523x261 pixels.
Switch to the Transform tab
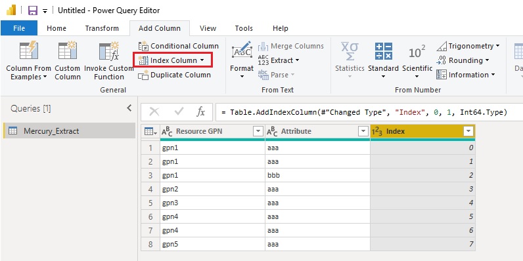[102, 28]
